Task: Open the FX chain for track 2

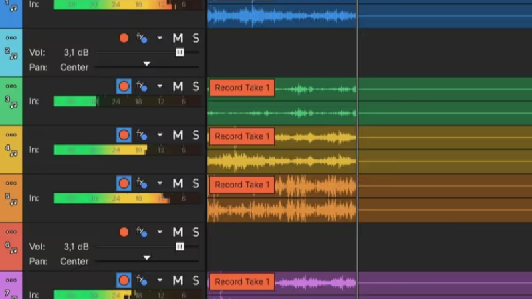Action: pyautogui.click(x=142, y=38)
